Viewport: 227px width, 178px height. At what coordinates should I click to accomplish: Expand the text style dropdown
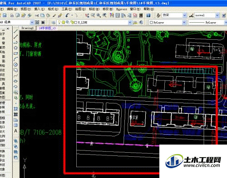coord(185,15)
